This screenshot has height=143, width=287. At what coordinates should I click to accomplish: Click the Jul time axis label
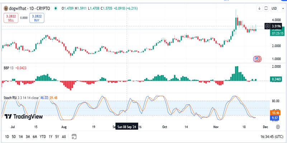(x=13, y=127)
